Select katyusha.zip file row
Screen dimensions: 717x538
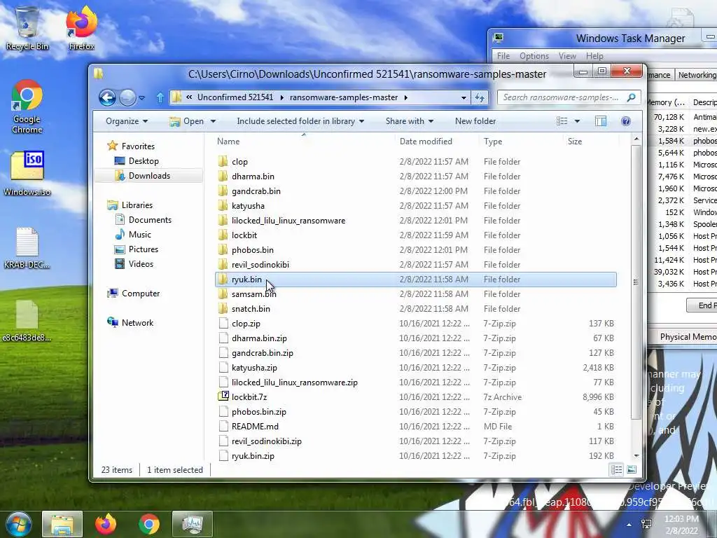(x=416, y=367)
